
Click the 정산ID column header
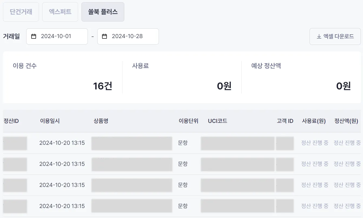click(11, 121)
